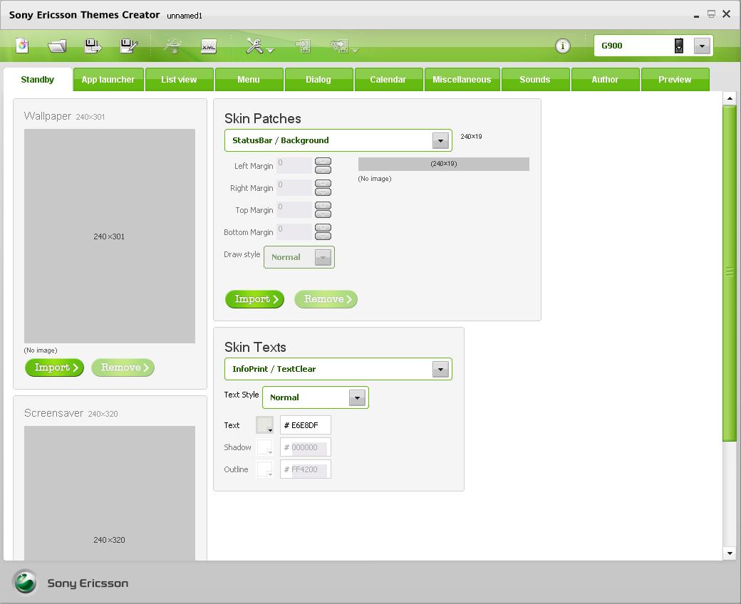
Task: Edit the Outline color hex field FF4200
Action: coord(305,469)
